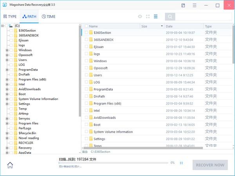The image size is (235, 176).
Task: Click Intel folder icon in tree
Action: [16, 84]
